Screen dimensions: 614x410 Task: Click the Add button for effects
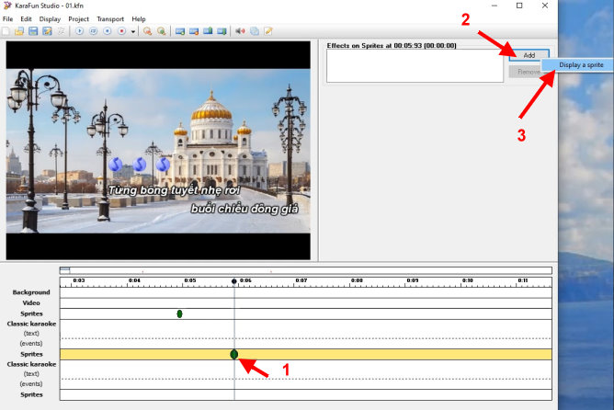coord(529,56)
